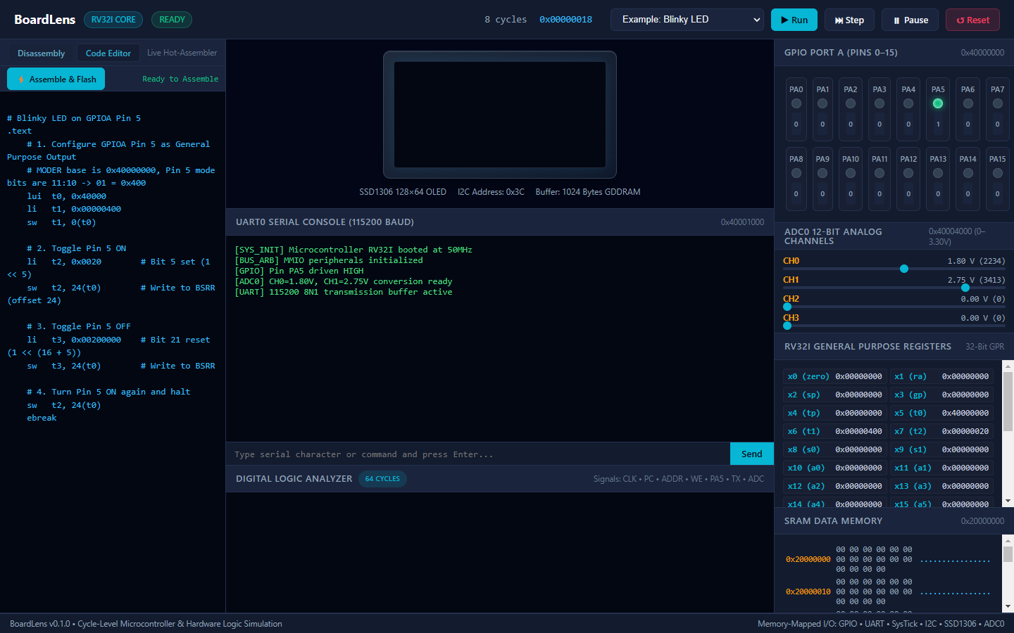Image resolution: width=1014 pixels, height=633 pixels.
Task: Send the serial command
Action: coord(751,454)
